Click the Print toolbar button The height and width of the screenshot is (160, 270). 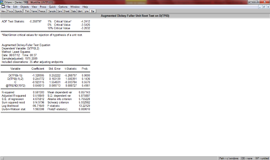(x=27, y=11)
